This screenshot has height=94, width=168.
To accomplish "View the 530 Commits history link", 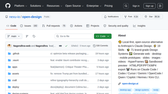I will 101,46.
